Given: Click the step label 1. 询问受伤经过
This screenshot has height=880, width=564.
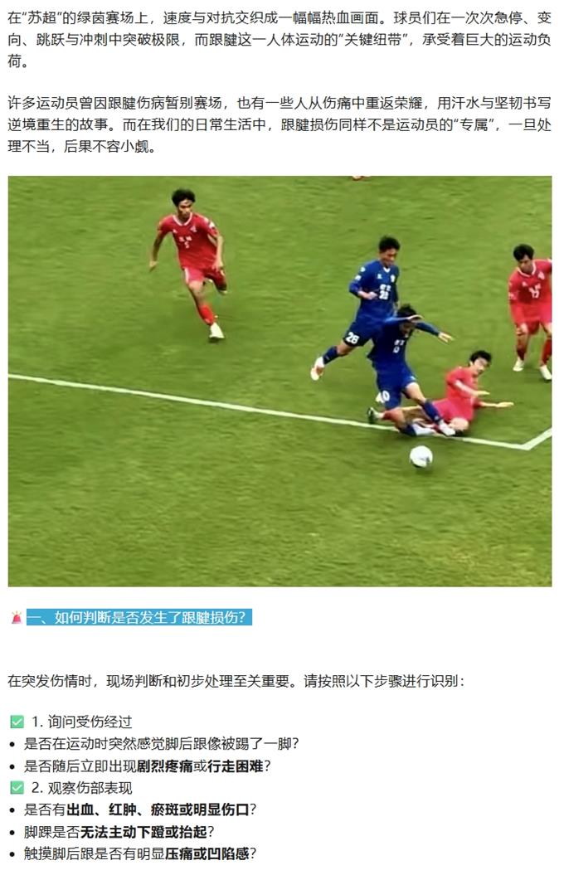Looking at the screenshot, I should tap(81, 722).
